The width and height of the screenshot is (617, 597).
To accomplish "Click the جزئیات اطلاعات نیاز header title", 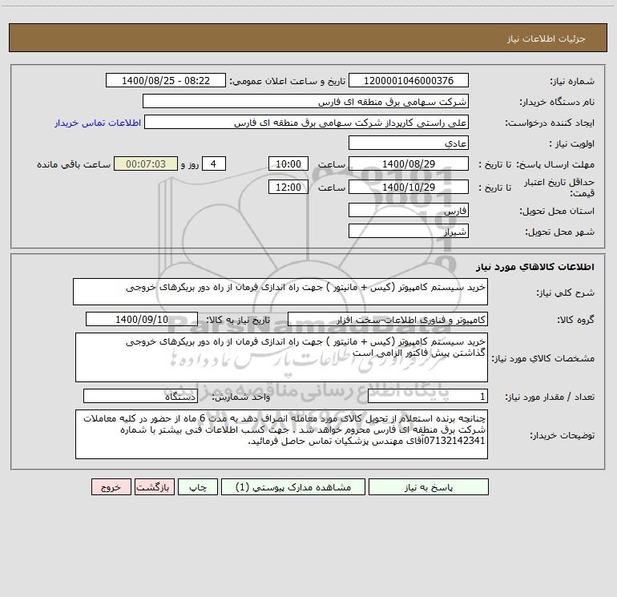I will tap(546, 38).
